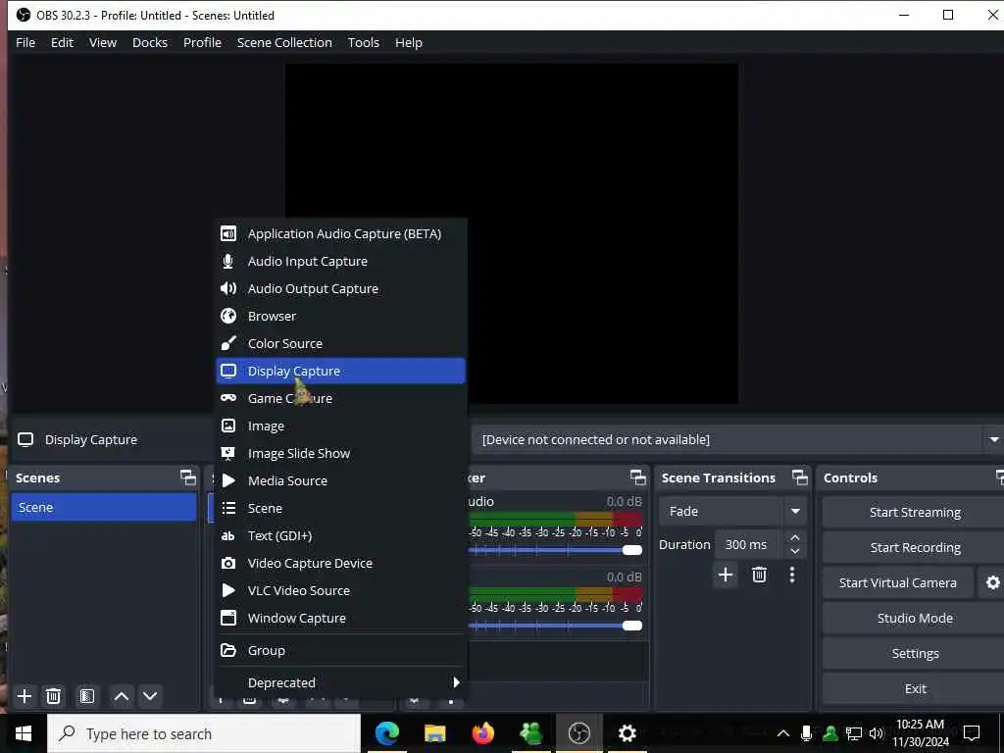Open OBS Settings button
This screenshot has width=1004, height=753.
click(915, 653)
